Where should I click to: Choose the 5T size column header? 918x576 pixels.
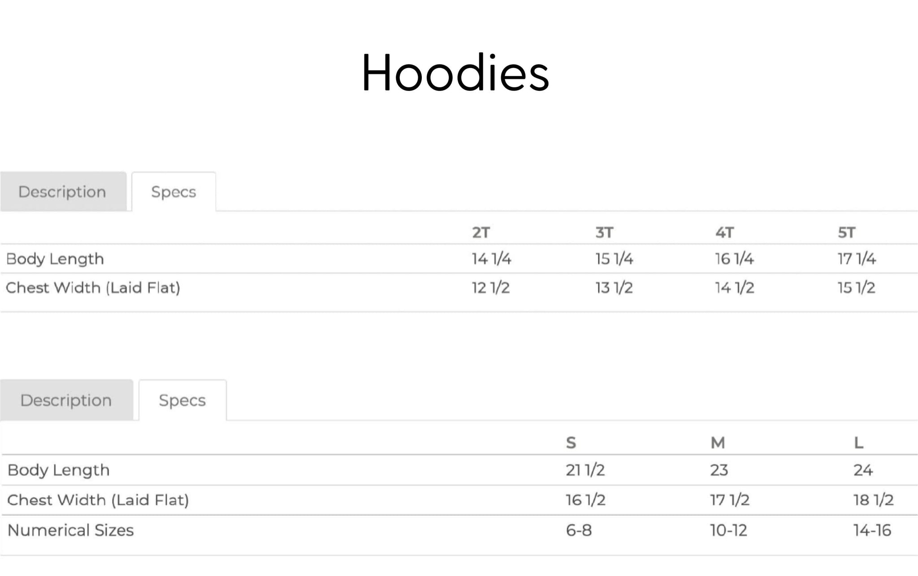click(x=847, y=232)
